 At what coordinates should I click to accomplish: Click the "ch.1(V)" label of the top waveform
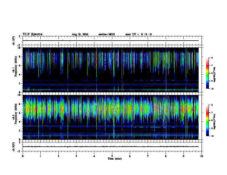(x=14, y=41)
